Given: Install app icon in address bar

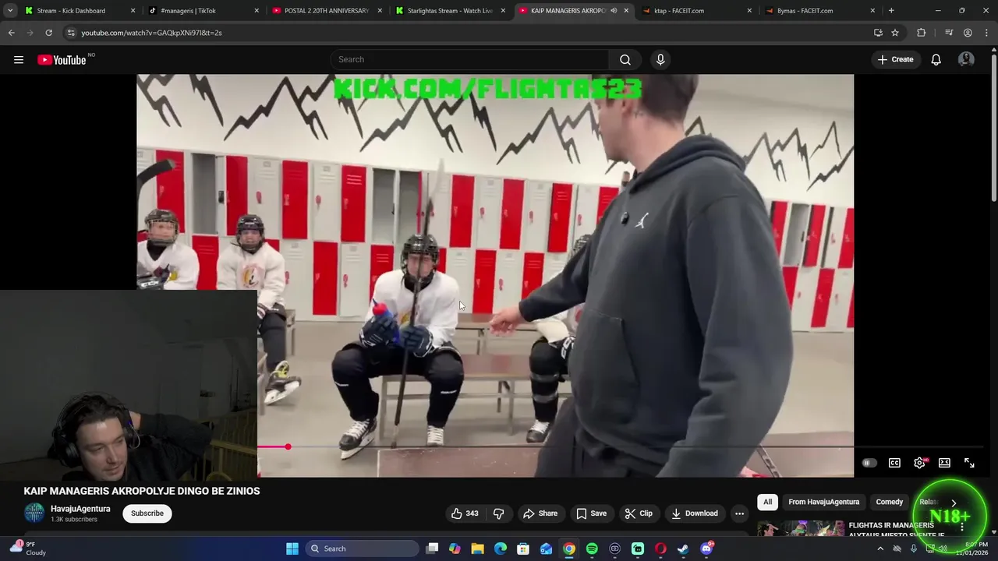Looking at the screenshot, I should point(878,33).
